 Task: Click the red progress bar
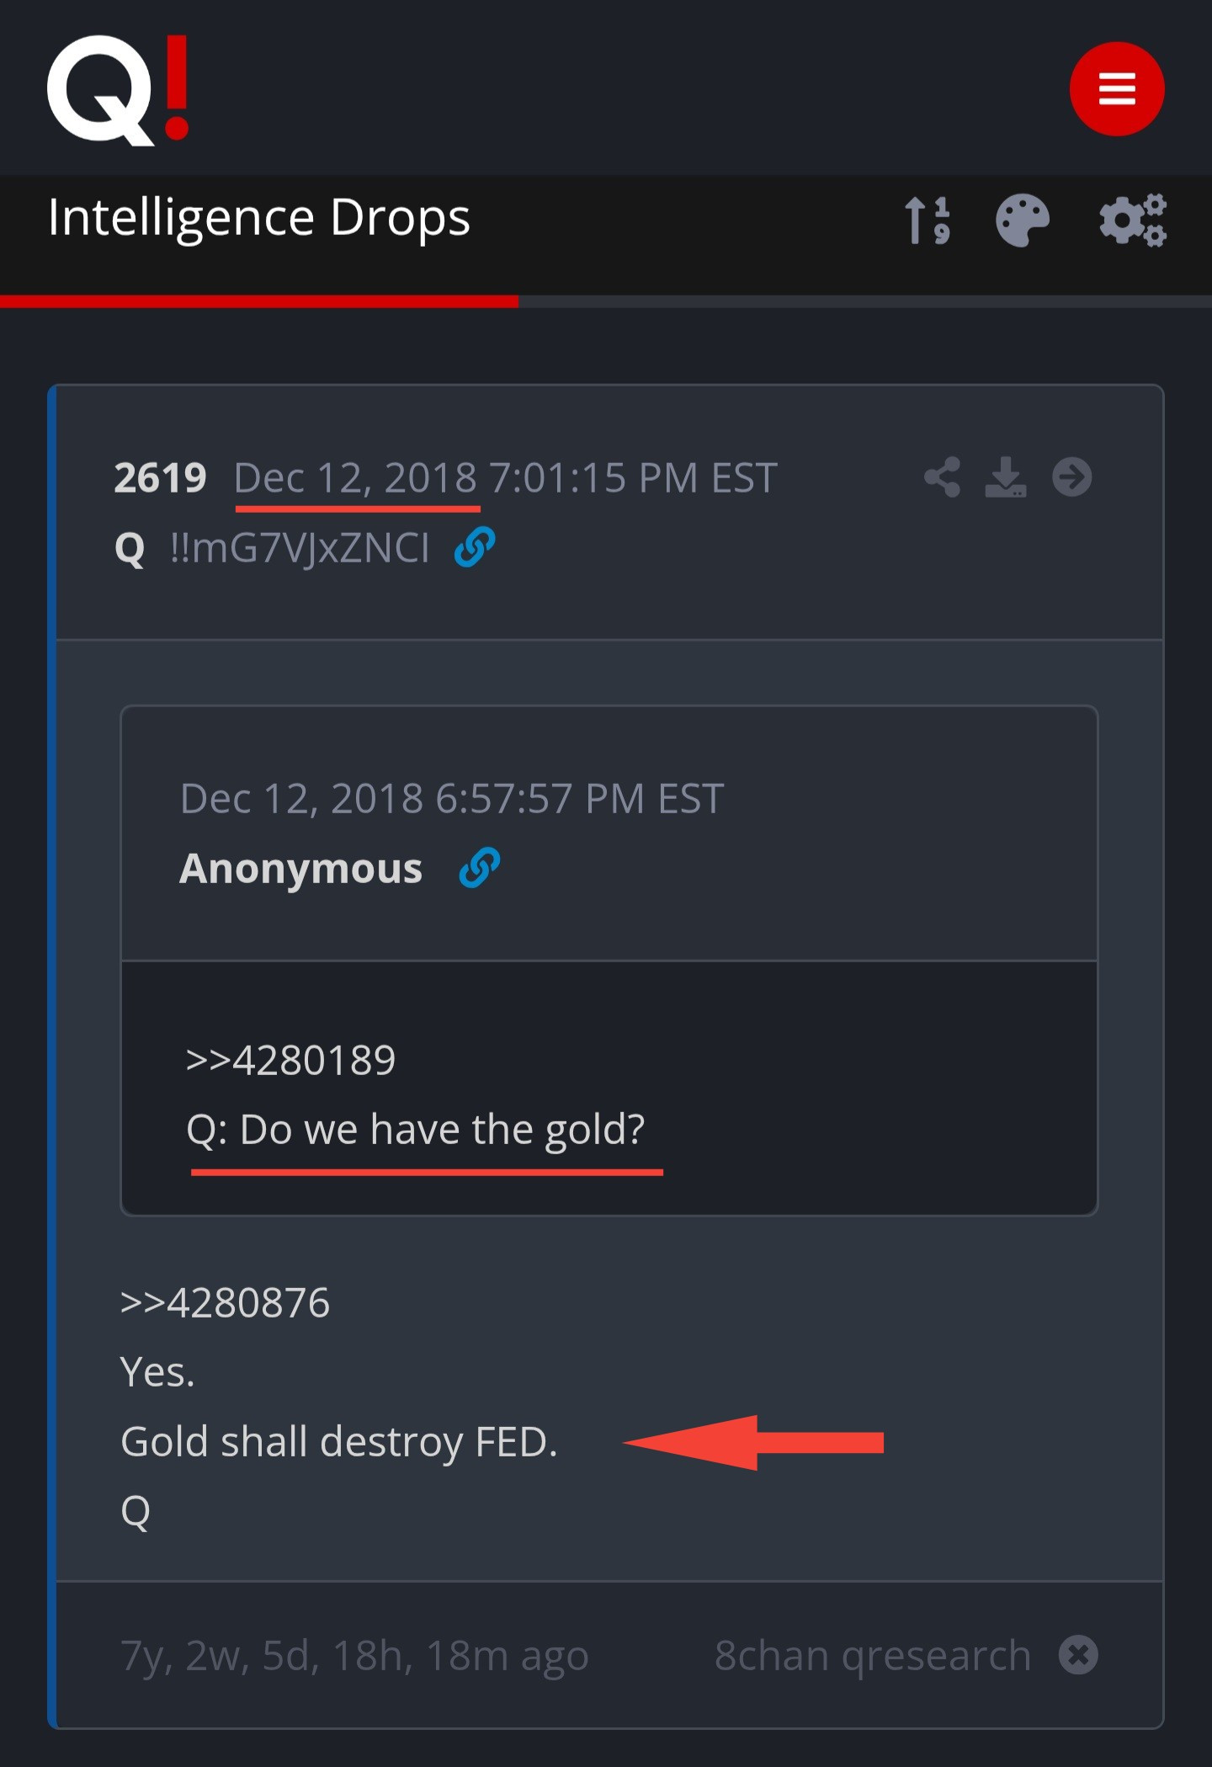(259, 301)
